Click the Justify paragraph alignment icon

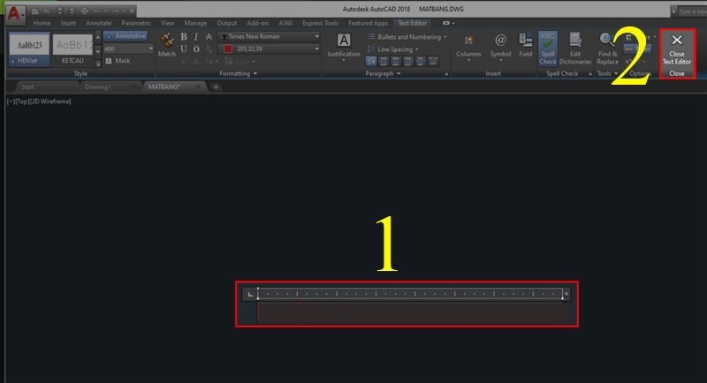click(421, 61)
